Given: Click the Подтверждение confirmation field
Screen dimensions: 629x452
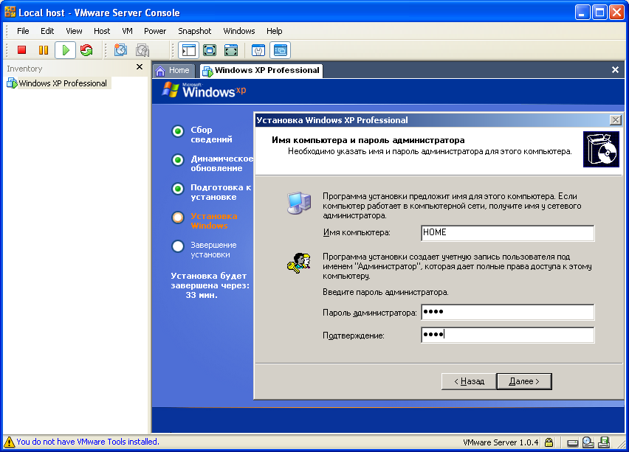Looking at the screenshot, I should (x=507, y=335).
